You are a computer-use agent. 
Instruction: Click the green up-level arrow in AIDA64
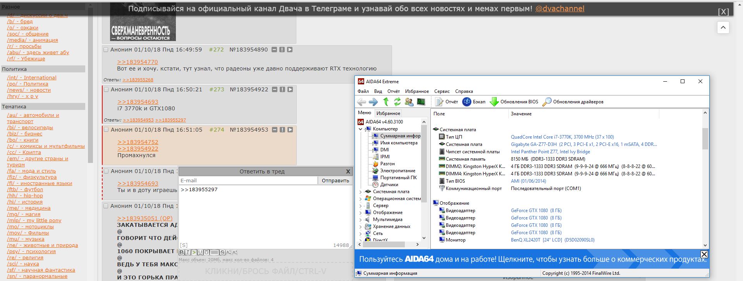coord(386,102)
